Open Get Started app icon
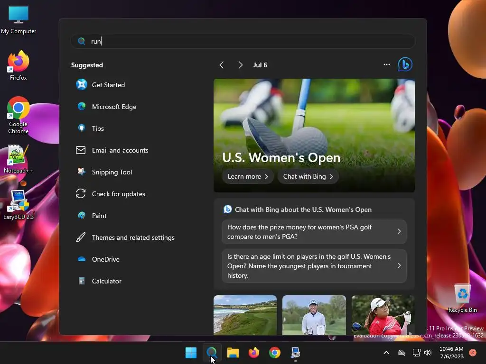Screen dimensions: 486x364 pos(82,84)
